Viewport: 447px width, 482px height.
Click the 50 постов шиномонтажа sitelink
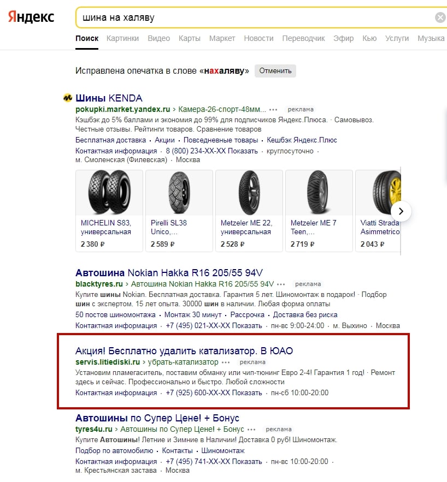(115, 315)
